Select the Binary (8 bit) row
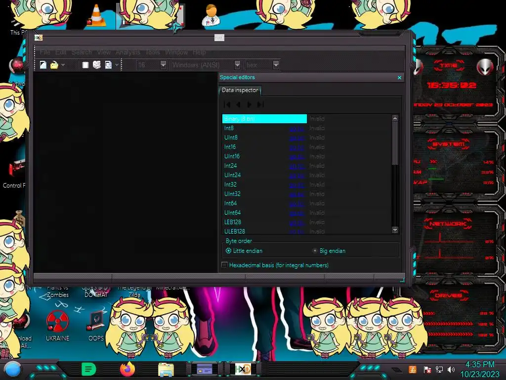Viewport: 506px width, 380px height. click(x=264, y=119)
